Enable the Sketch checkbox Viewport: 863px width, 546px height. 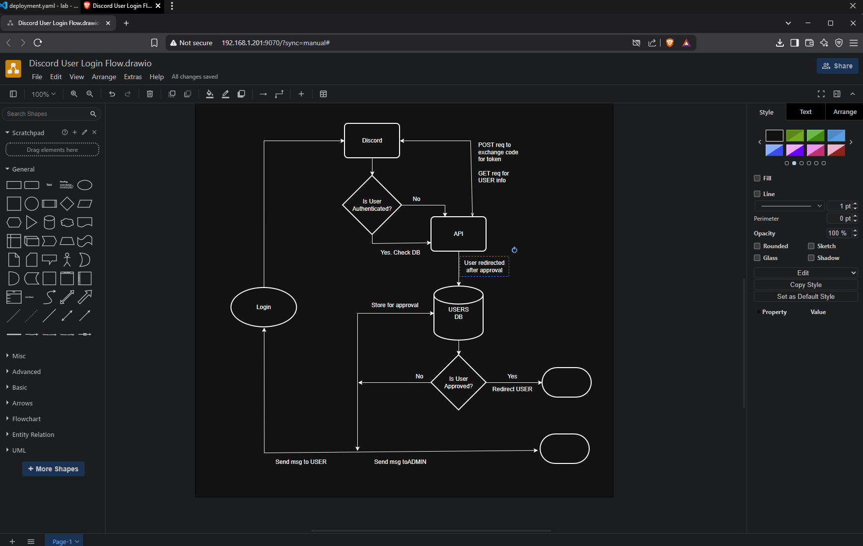pyautogui.click(x=811, y=246)
